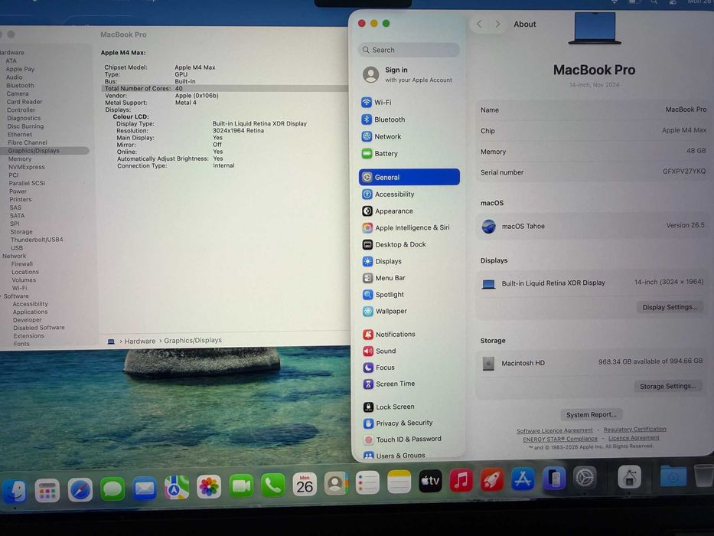Open Phone app in Dock
This screenshot has height=536, width=714.
coord(272,485)
